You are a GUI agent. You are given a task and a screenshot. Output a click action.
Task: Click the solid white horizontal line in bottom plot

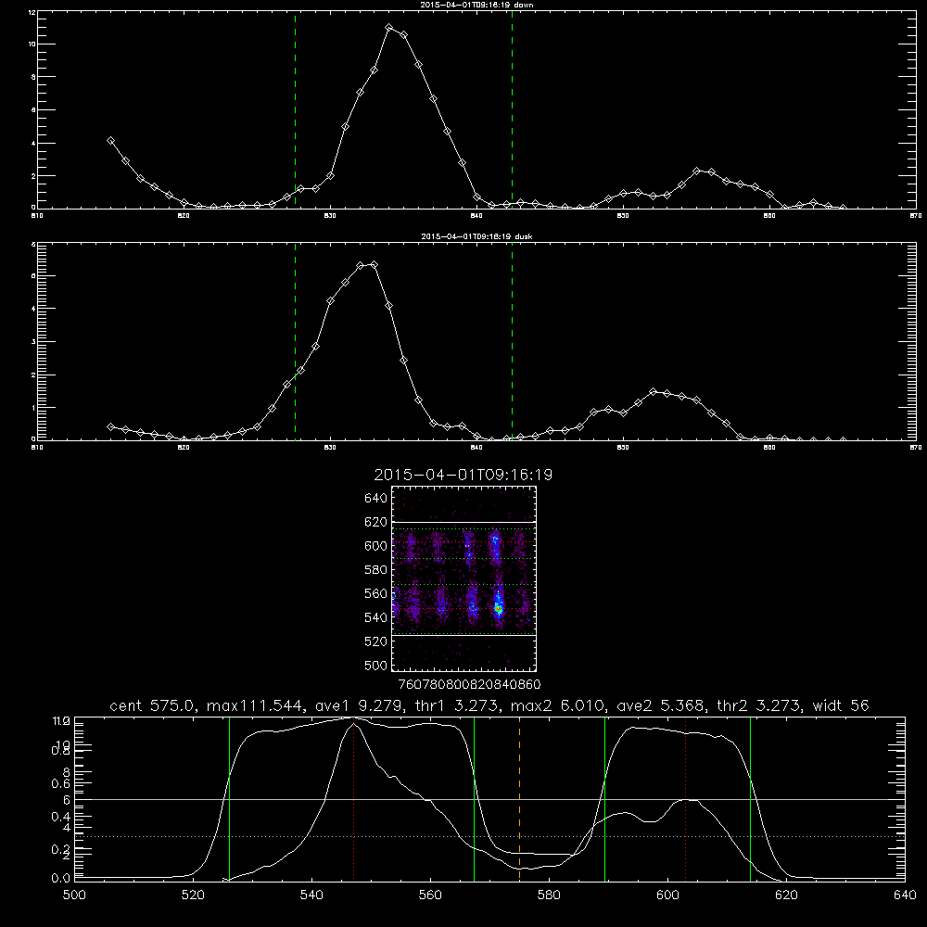[489, 799]
